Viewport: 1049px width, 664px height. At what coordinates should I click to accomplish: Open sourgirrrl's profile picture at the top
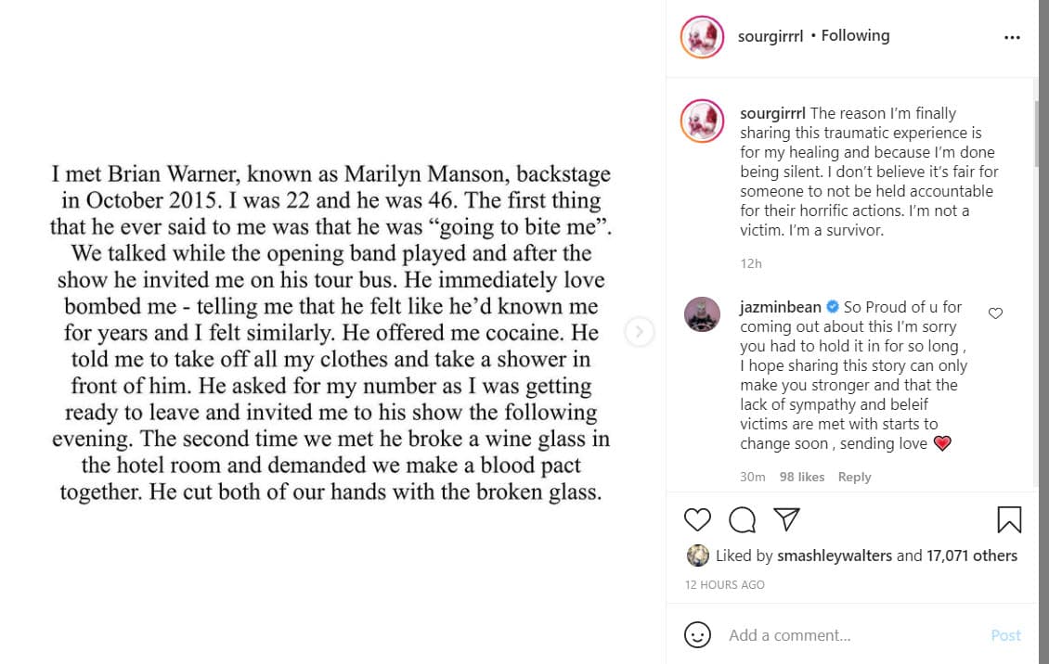click(703, 35)
